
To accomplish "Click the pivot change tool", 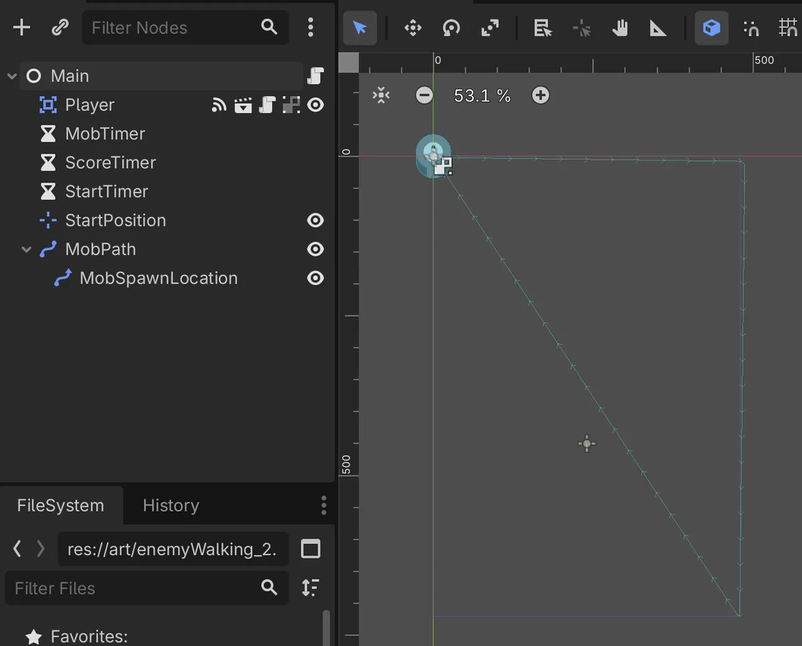I will tap(581, 28).
